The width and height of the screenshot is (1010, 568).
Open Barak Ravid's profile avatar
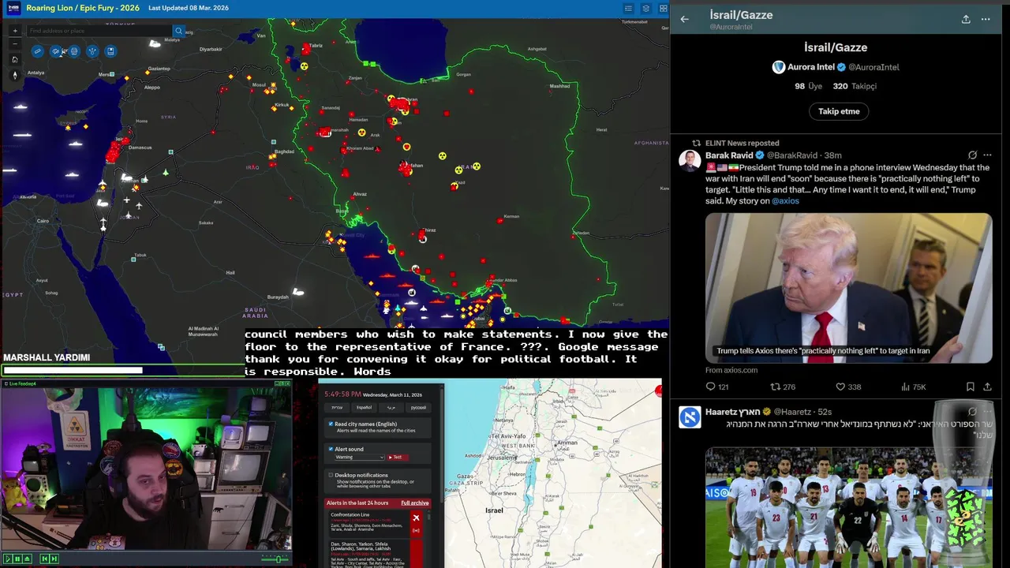click(x=690, y=160)
